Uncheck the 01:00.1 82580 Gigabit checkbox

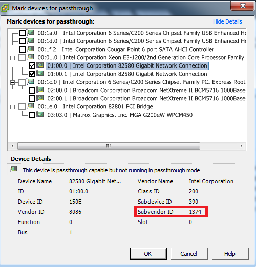[32, 74]
